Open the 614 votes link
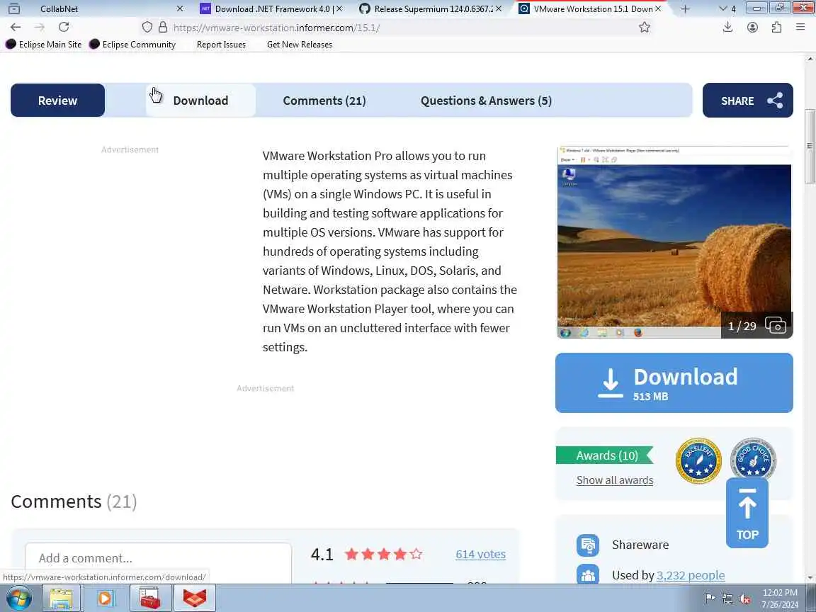 coord(480,554)
